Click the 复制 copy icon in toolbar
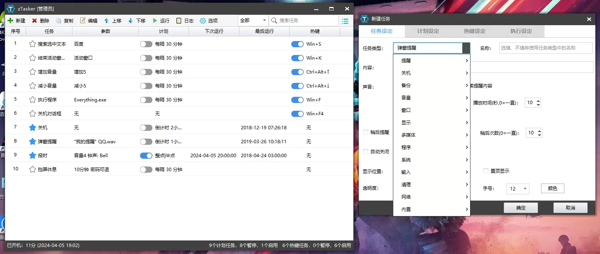The width and height of the screenshot is (600, 254). pyautogui.click(x=59, y=21)
